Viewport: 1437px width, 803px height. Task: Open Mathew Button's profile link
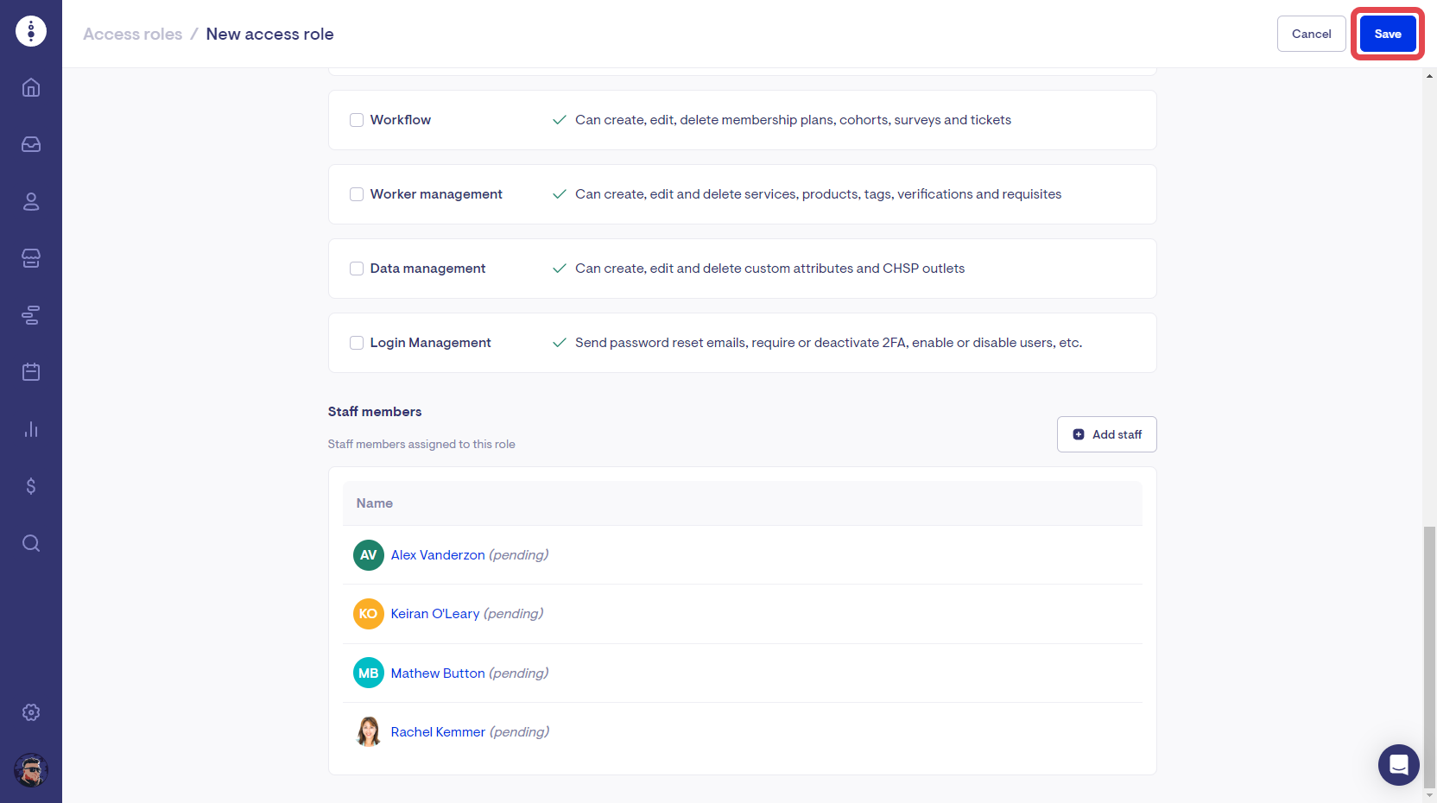(438, 673)
